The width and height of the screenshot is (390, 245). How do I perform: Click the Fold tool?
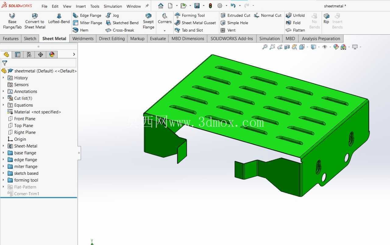coord(293,23)
